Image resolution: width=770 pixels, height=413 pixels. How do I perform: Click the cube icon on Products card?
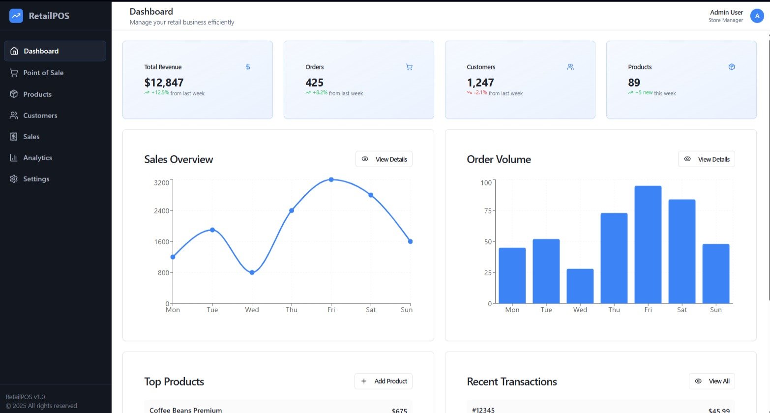[732, 67]
